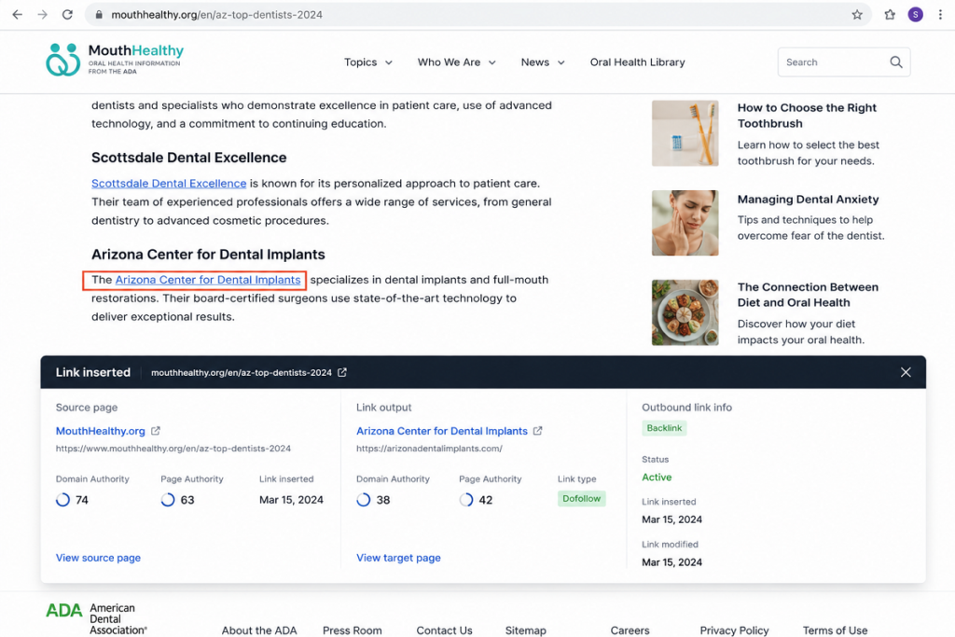Viewport: 955px width, 637px height.
Task: Expand the Who We Are menu
Action: [x=456, y=62]
